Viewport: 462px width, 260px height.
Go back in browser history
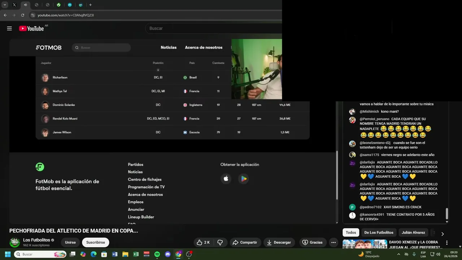(5, 15)
